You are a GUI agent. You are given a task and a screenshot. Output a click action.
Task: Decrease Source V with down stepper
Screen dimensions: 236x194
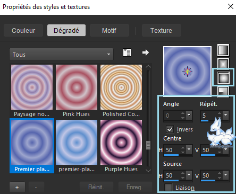click(x=220, y=178)
